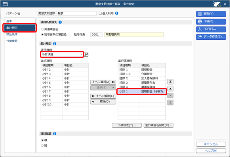Click the キャンセル button

pyautogui.click(x=211, y=144)
